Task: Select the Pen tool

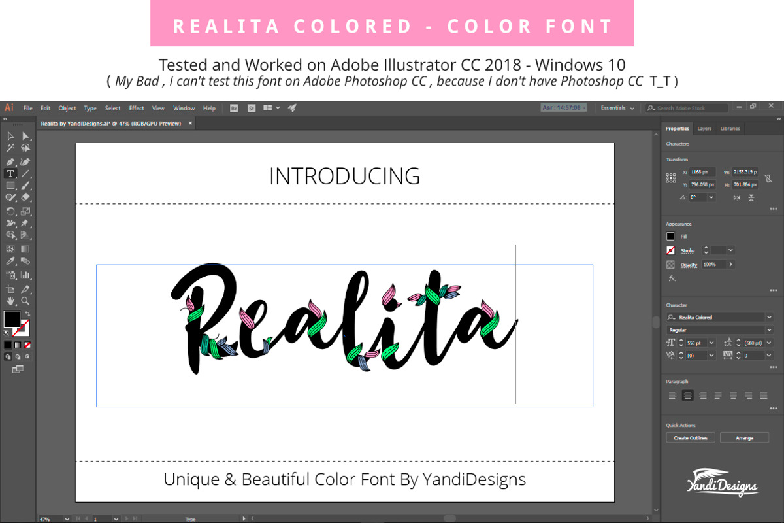Action: [x=10, y=161]
